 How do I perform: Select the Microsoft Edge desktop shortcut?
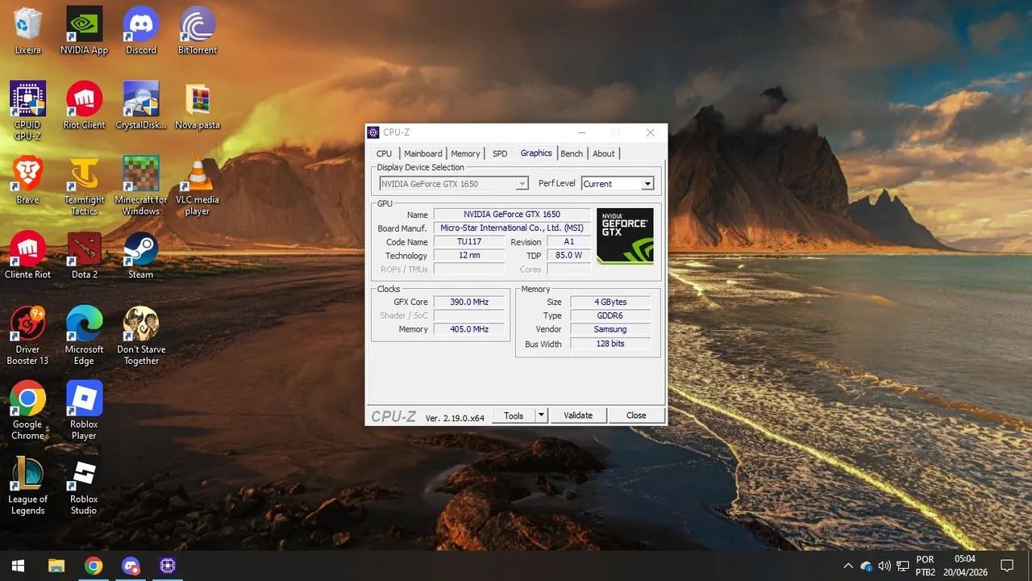pyautogui.click(x=84, y=336)
